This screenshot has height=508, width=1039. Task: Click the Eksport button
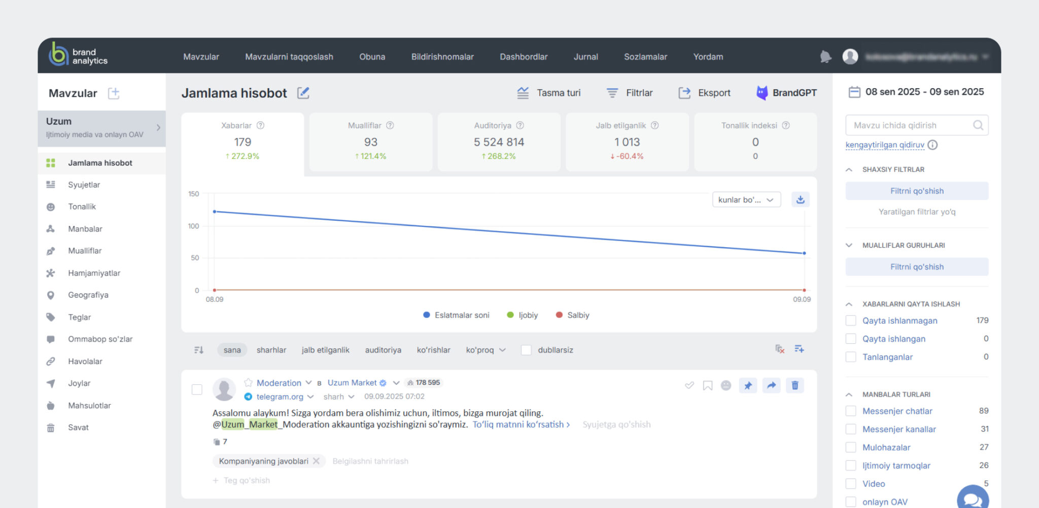tap(705, 93)
